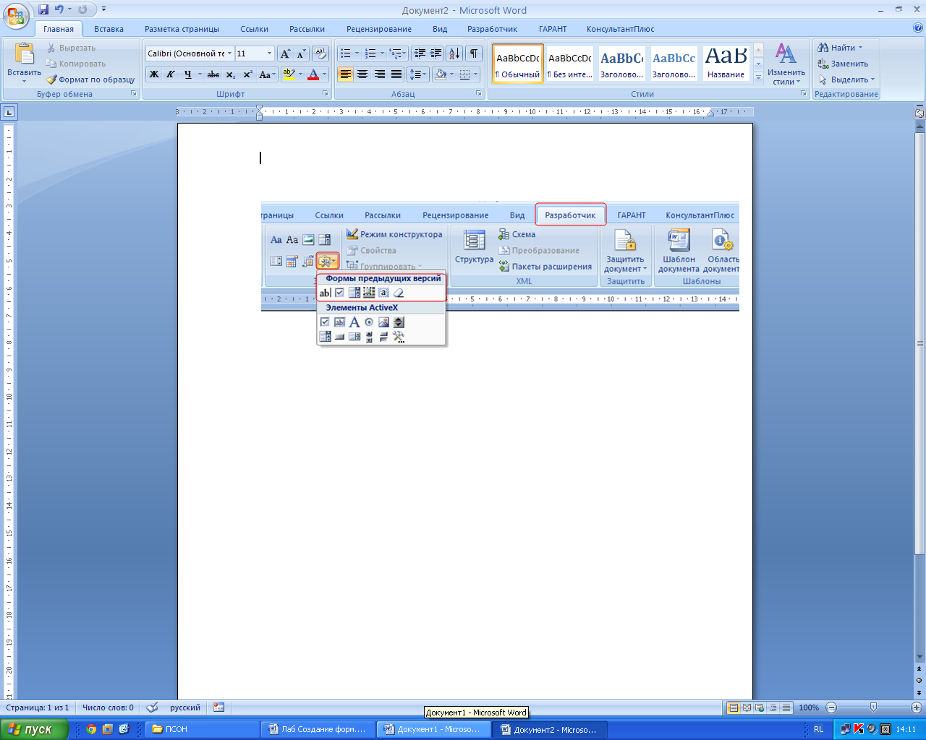
Task: Expand the highlight color dropdown arrow
Action: click(x=300, y=74)
